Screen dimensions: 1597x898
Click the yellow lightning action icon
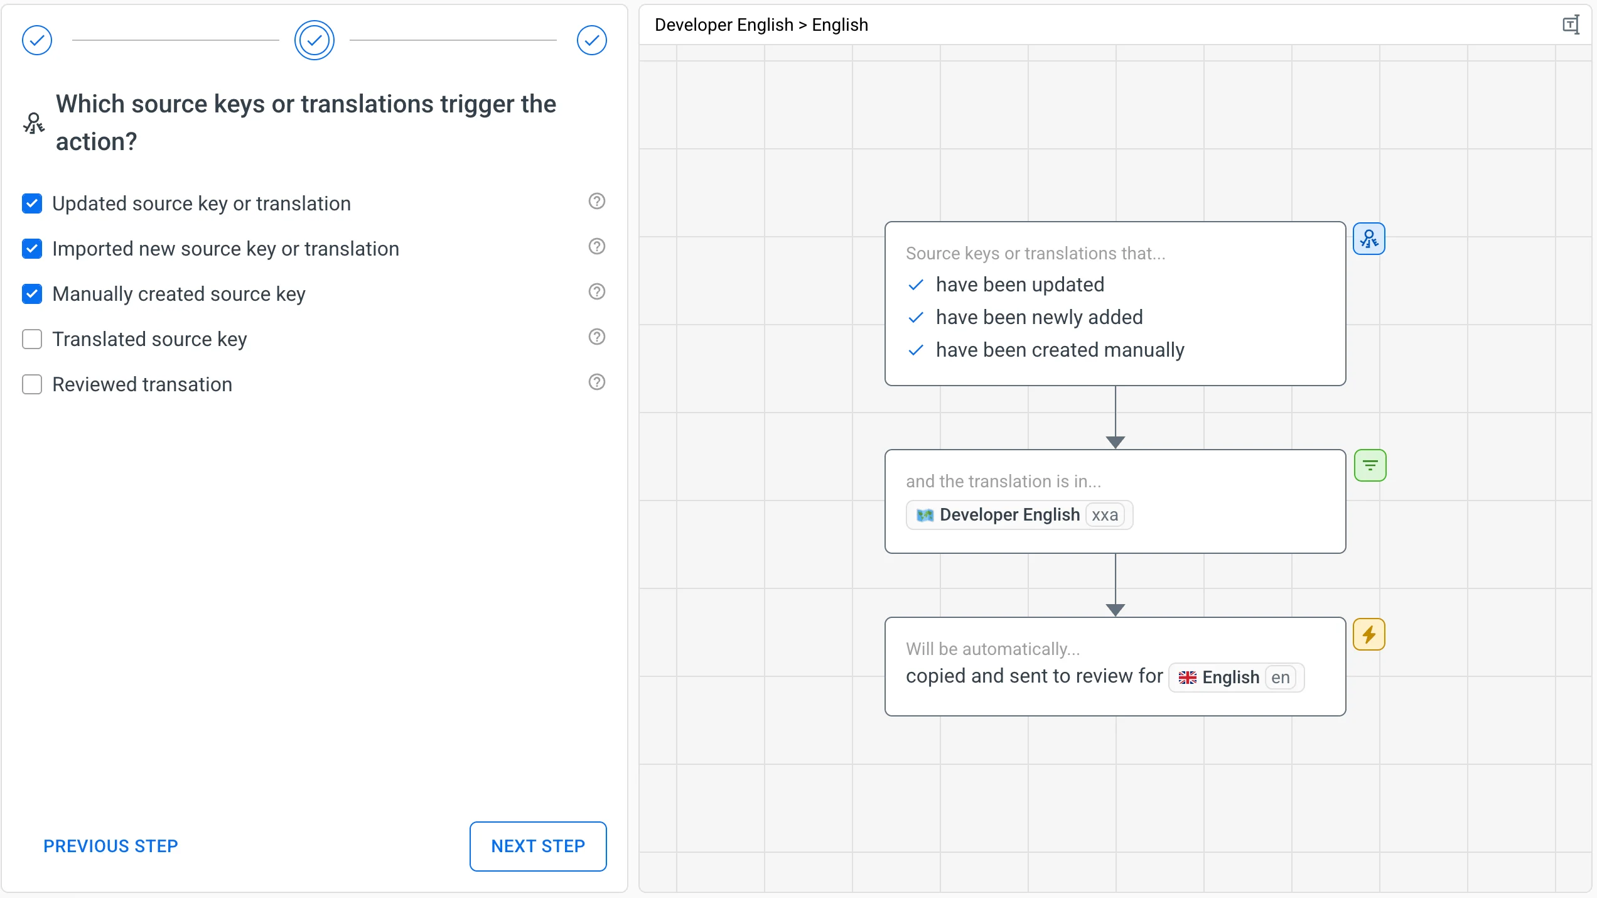pyautogui.click(x=1368, y=634)
